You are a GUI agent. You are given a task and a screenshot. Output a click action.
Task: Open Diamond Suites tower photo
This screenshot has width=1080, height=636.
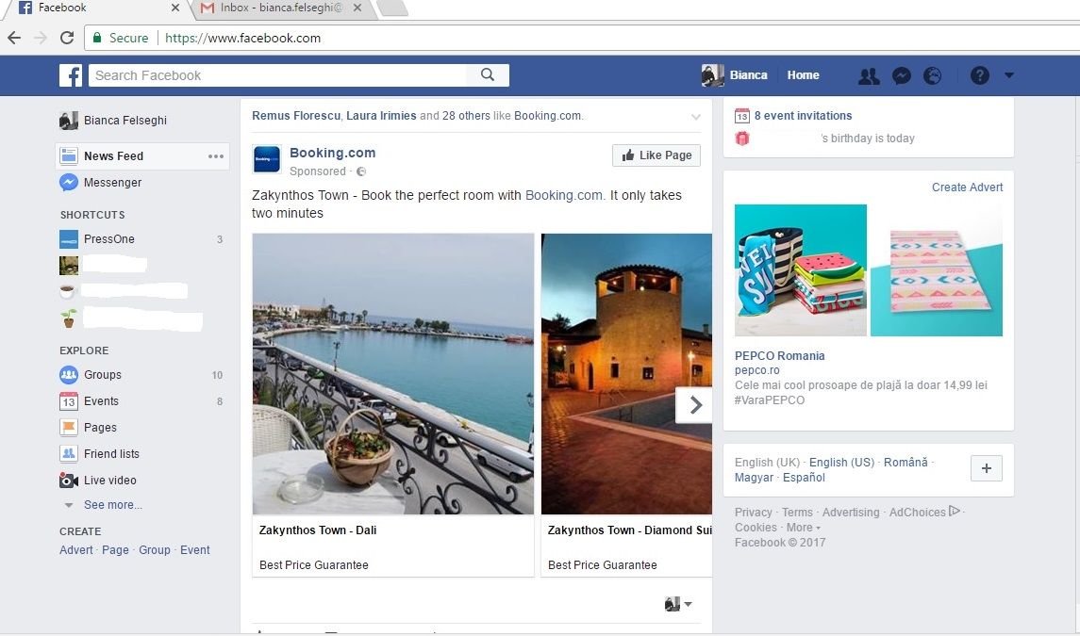[627, 374]
